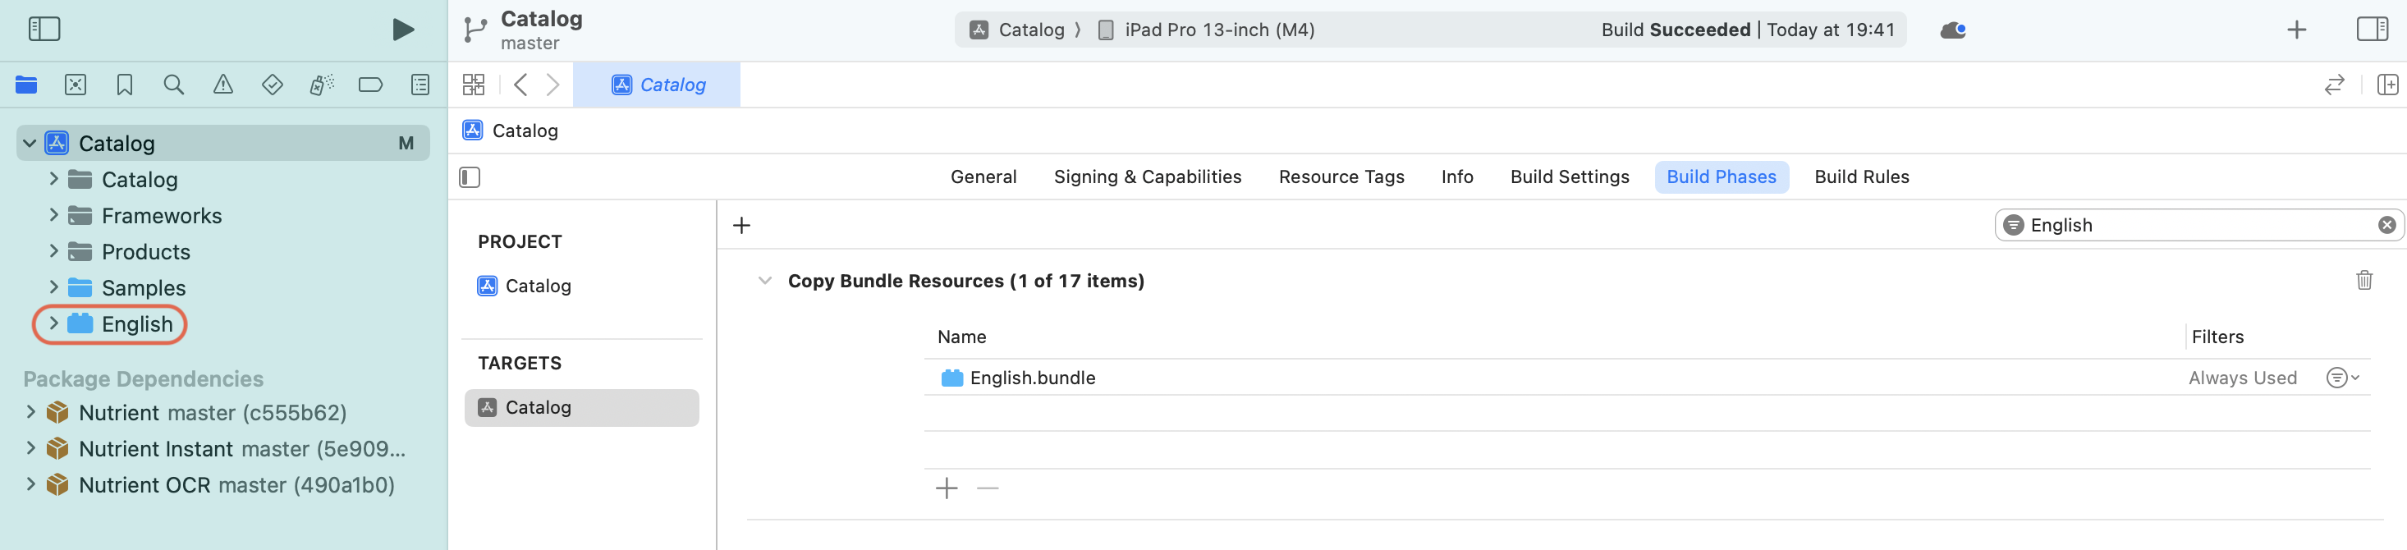The height and width of the screenshot is (550, 2407).
Task: Click the minimap overview icon above the jump bar
Action: tap(475, 84)
